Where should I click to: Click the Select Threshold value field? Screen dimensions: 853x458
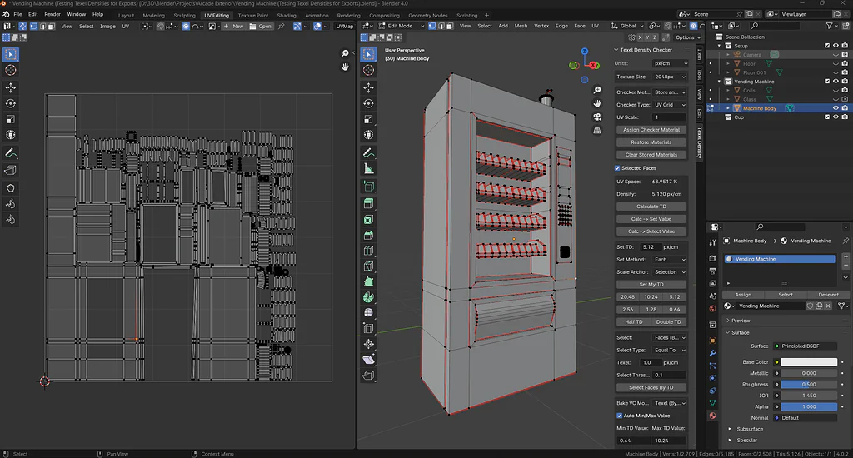point(669,376)
